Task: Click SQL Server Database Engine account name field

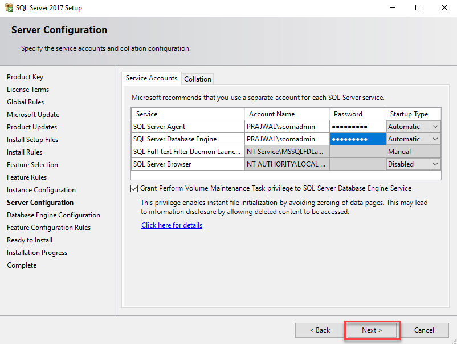Action: (287, 139)
